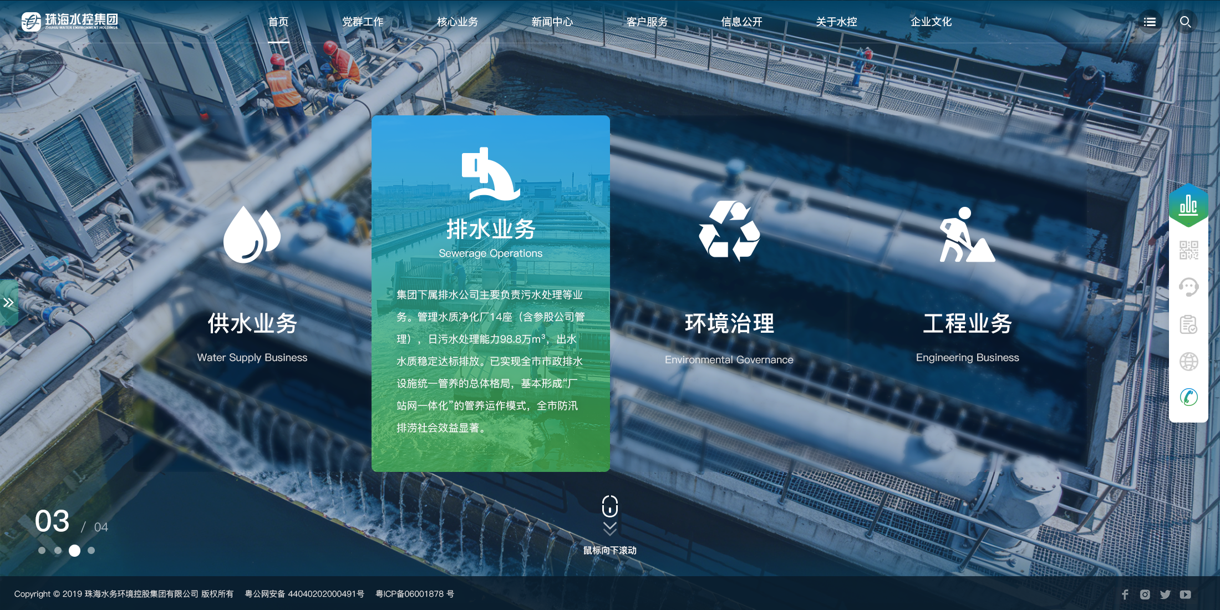1220x610 pixels.
Task: Click the globe sidebar icon
Action: (1188, 362)
